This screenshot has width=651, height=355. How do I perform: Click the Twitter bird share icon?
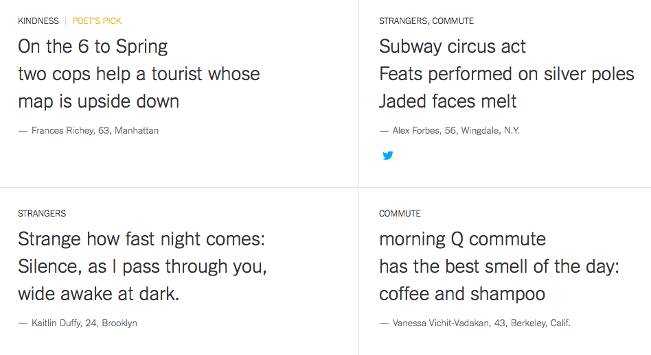click(x=388, y=156)
